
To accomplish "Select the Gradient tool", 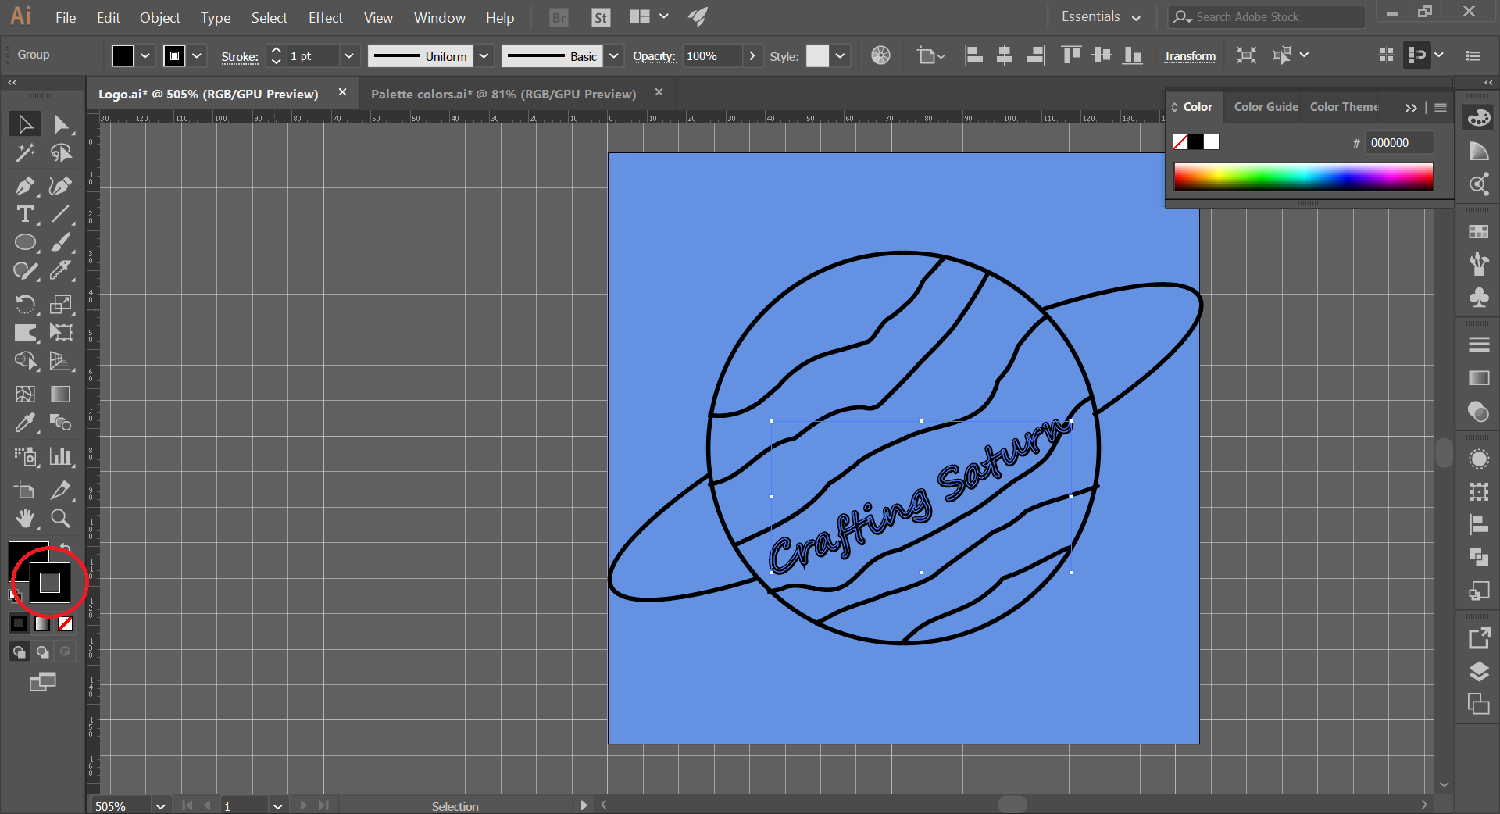I will (x=61, y=394).
